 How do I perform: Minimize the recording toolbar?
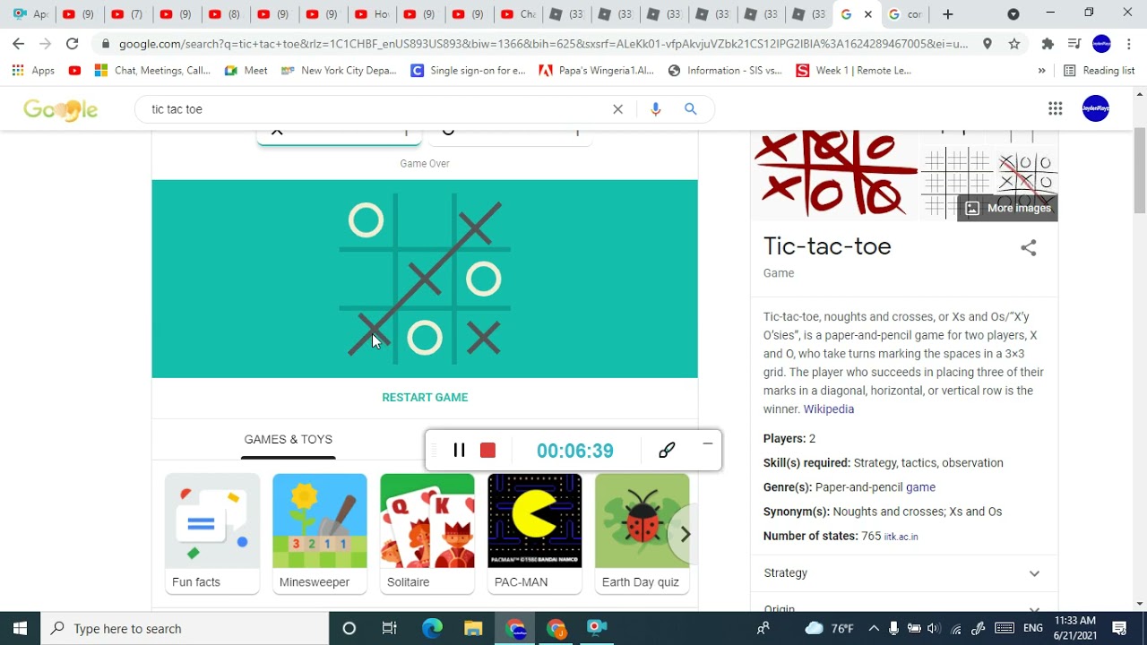pyautogui.click(x=707, y=444)
